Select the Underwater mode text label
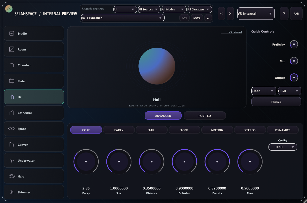Image resolution: width=307 pixels, height=203 pixels. (26, 161)
